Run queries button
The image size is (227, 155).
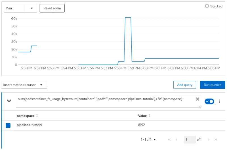click(x=212, y=85)
